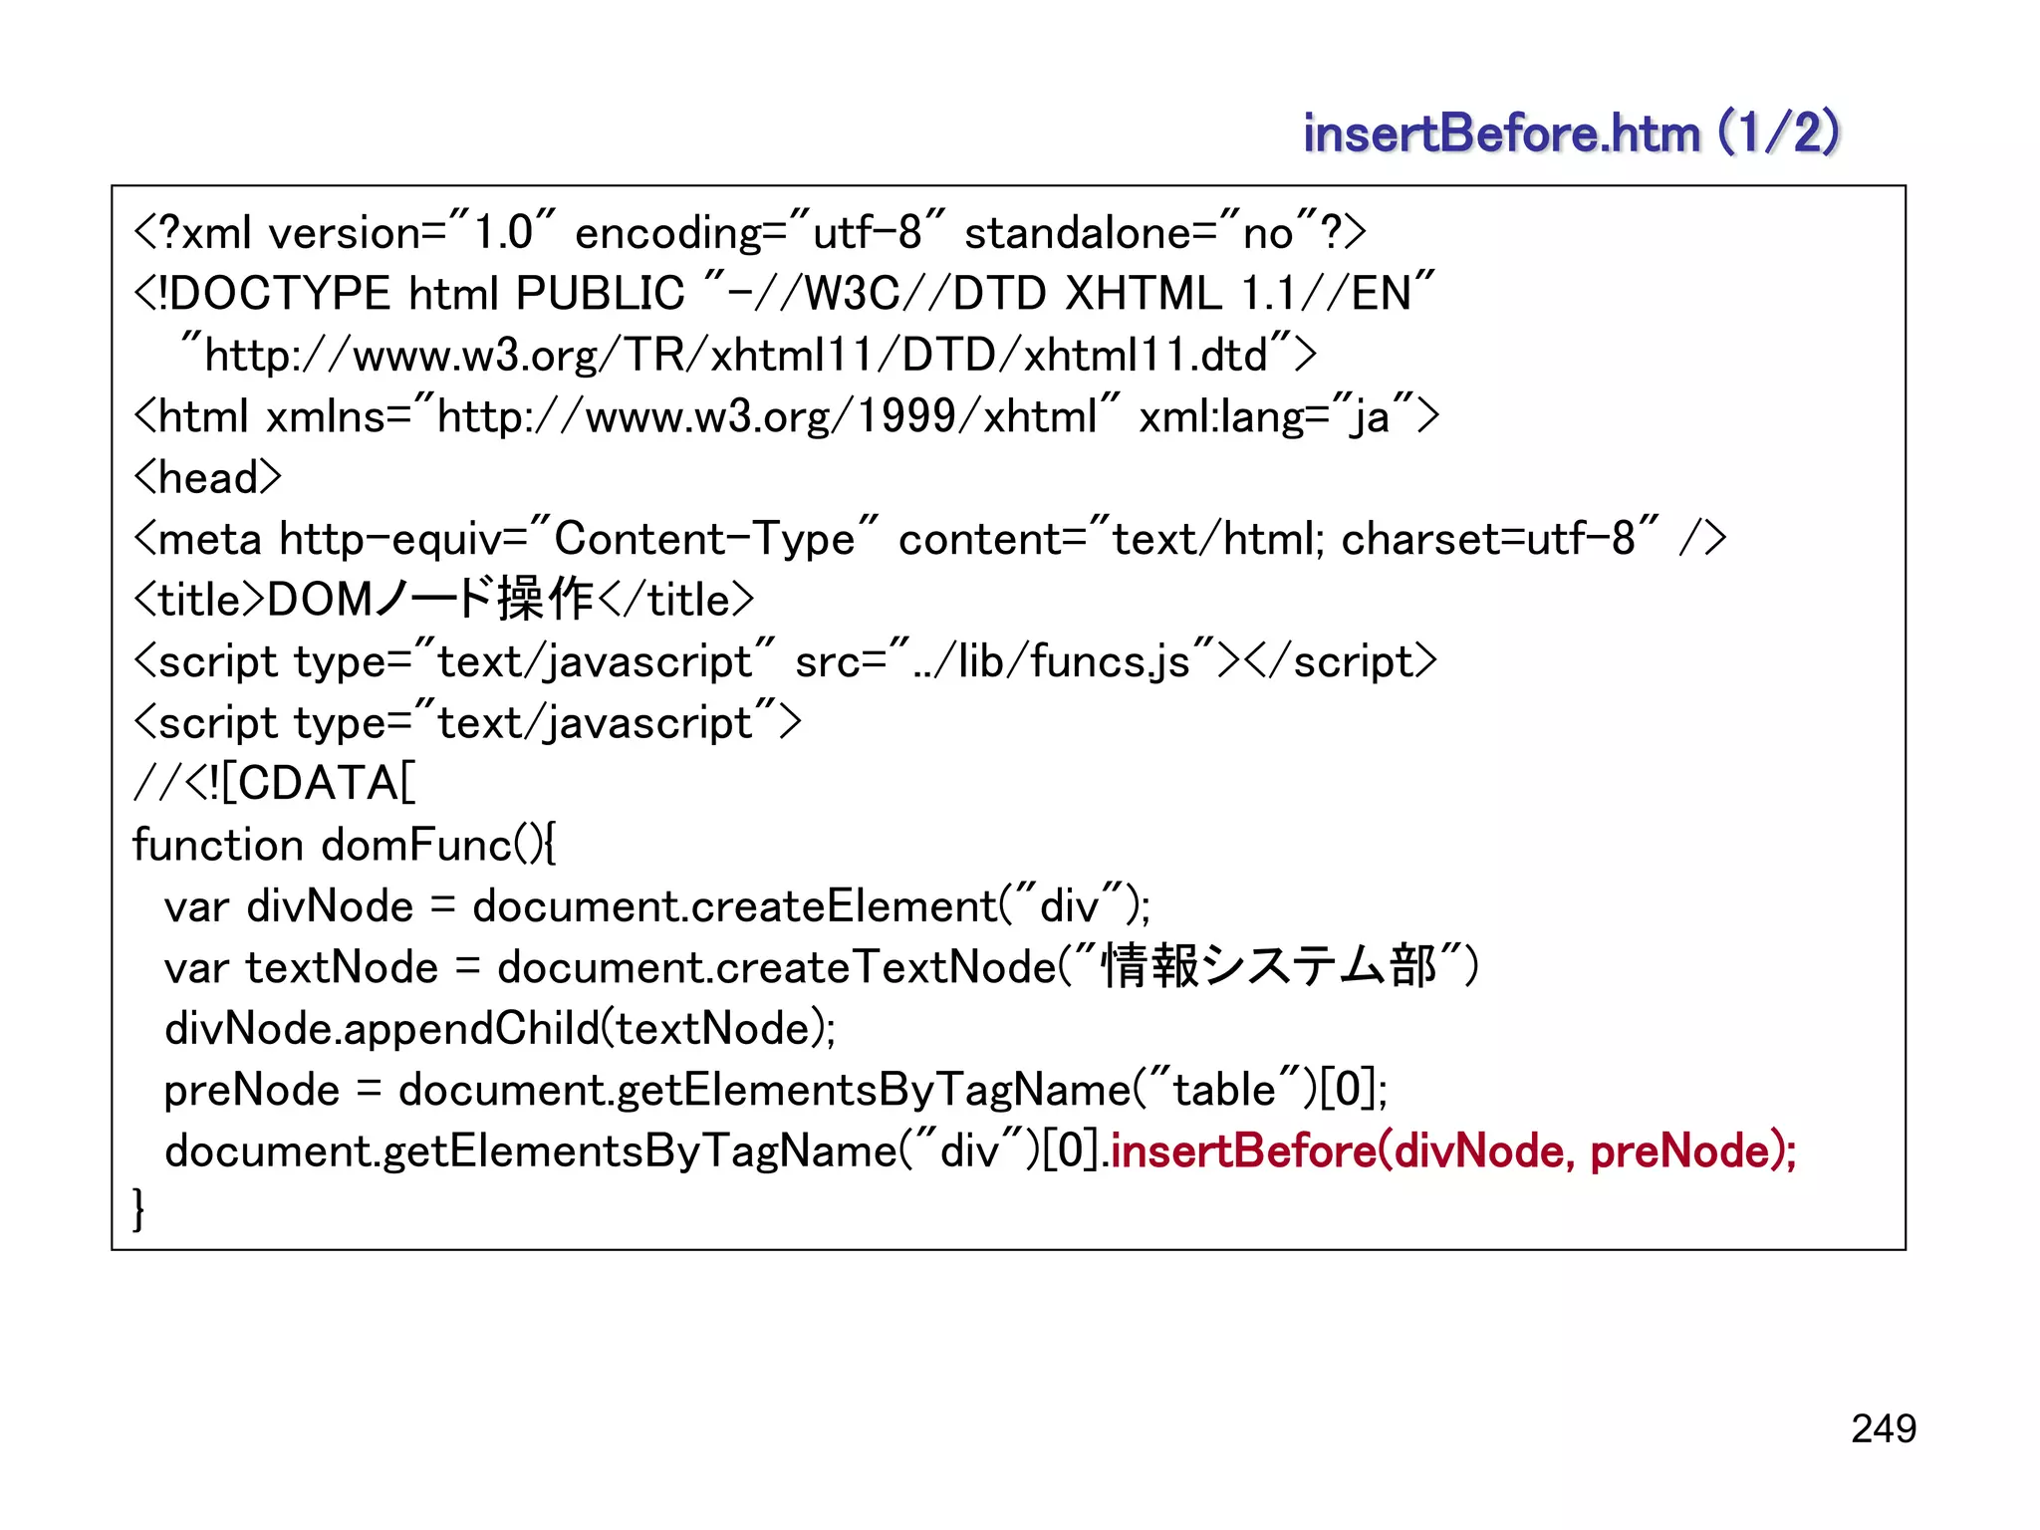2040x1530 pixels.
Task: Click the red insertBefore(divNode, preNode) text
Action: [1454, 1151]
